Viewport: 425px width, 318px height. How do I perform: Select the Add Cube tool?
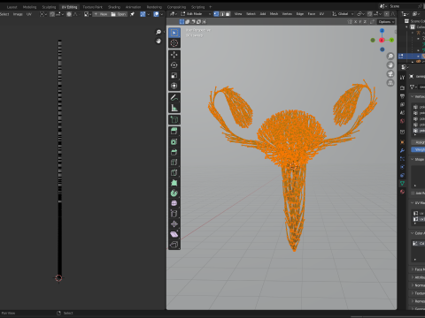point(174,119)
